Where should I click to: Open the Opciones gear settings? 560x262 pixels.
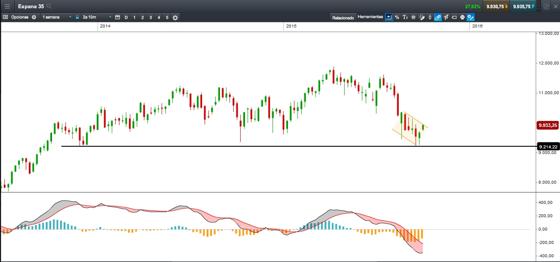coord(34,17)
